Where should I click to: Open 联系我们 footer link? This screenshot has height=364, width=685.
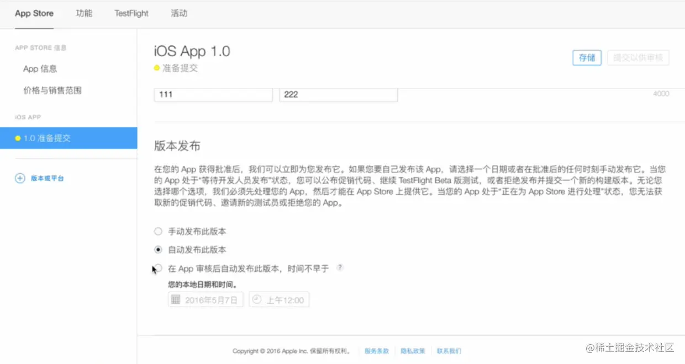[x=449, y=351]
